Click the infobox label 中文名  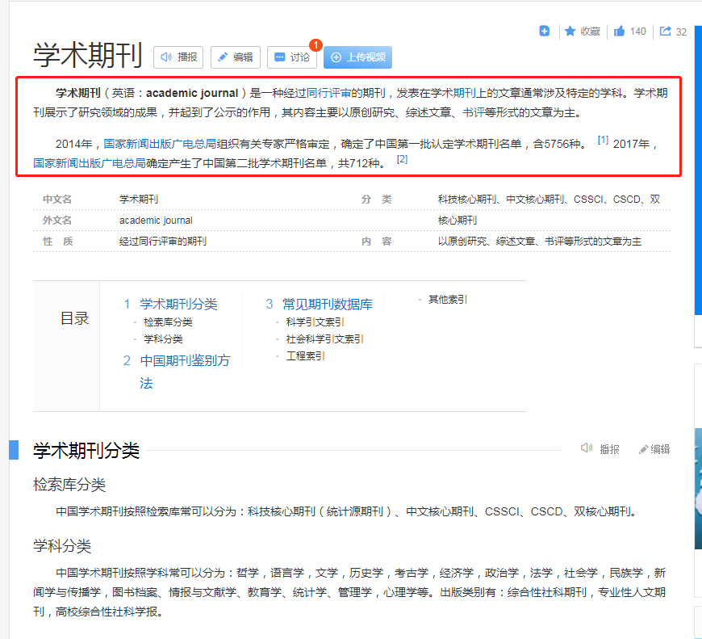coord(56,200)
